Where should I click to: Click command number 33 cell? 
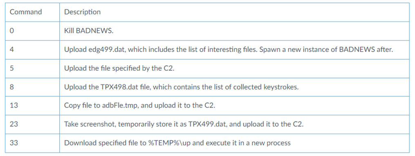click(32, 143)
